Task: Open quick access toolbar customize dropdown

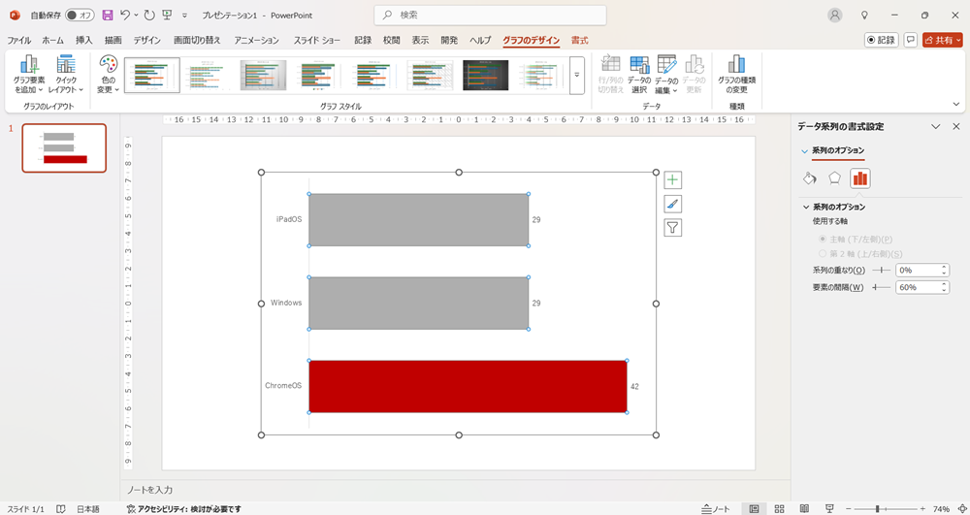Action: (x=184, y=16)
